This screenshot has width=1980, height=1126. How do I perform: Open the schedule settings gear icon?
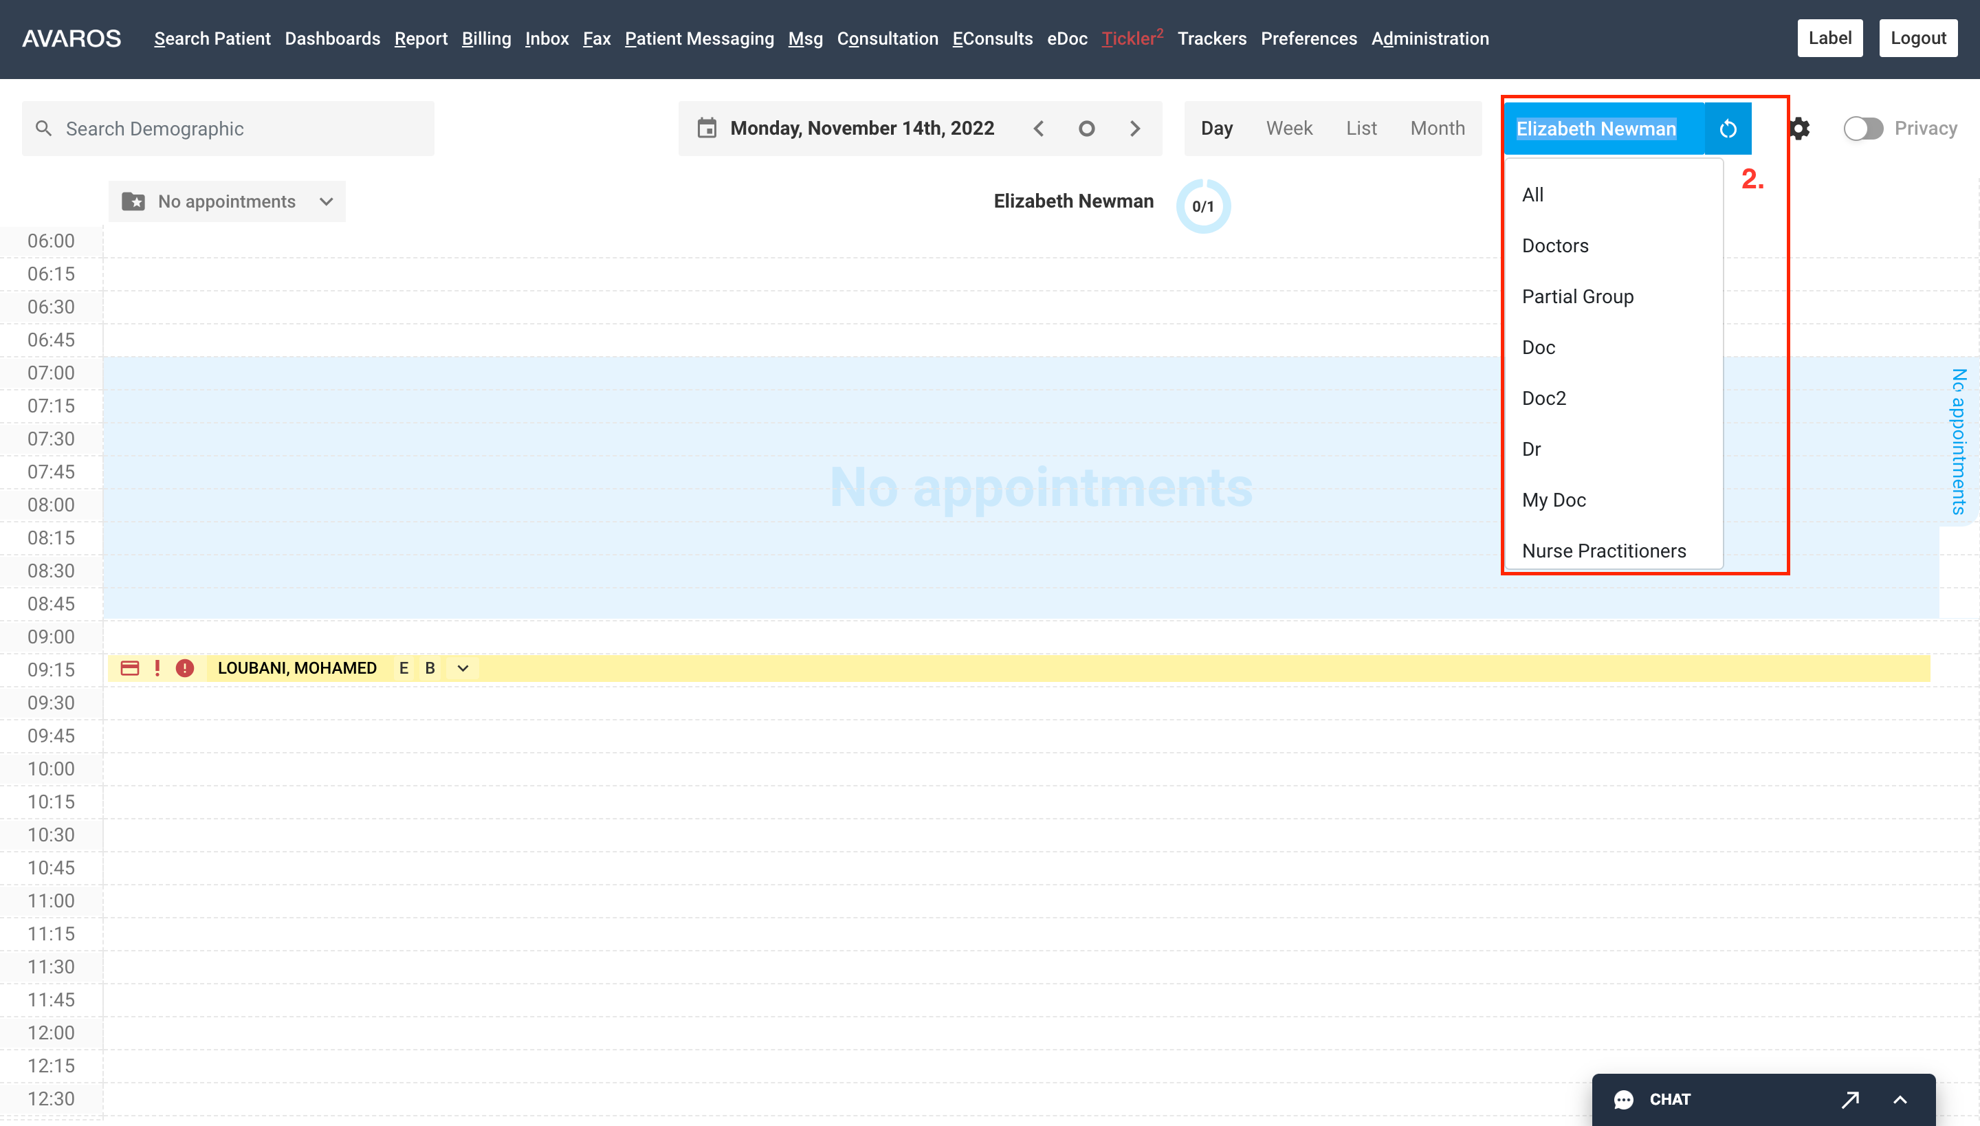(1800, 129)
